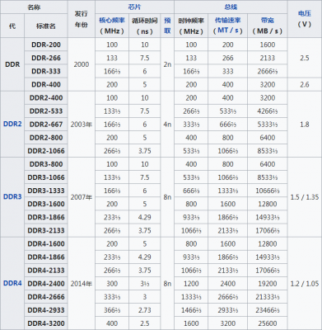This screenshot has height=330, width=322.
Task: Click the 循环时间 column header
Action: [x=145, y=26]
